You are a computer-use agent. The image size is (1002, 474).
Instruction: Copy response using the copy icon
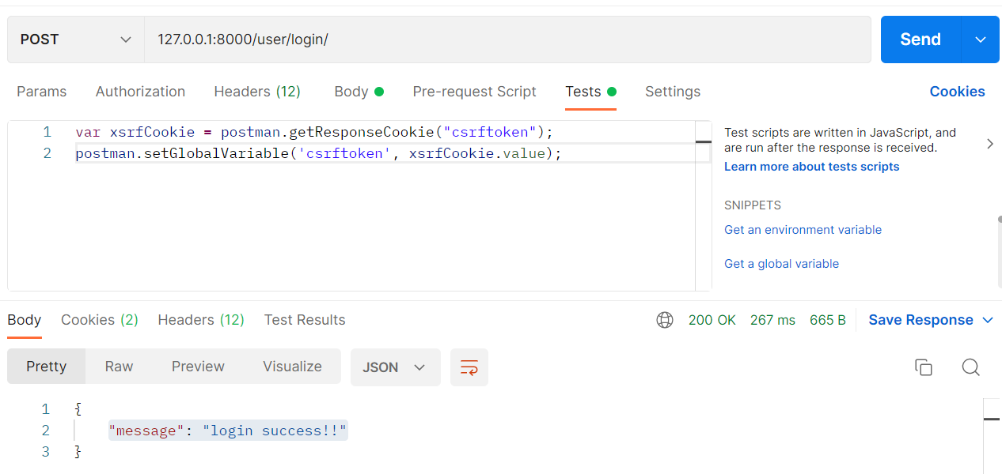924,367
